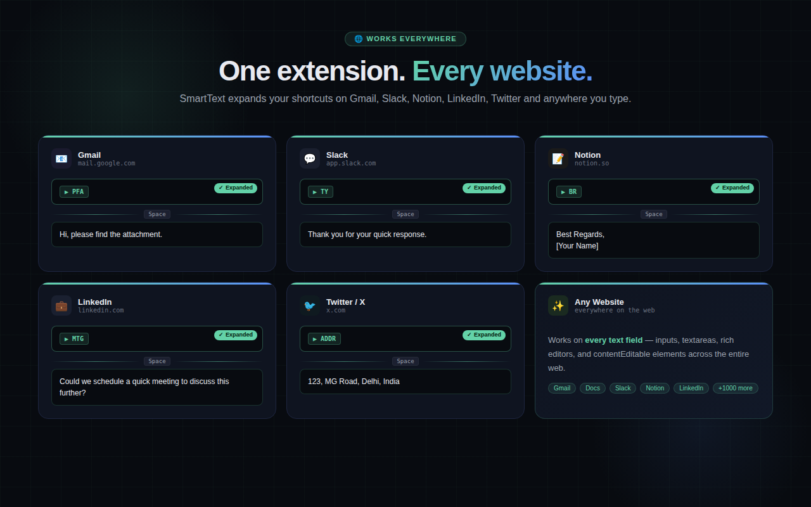Click the globe icon in Works Everywhere badge

click(359, 39)
